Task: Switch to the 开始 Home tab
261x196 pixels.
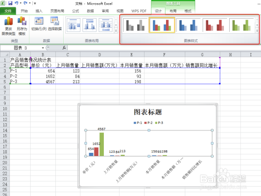Action: 24,11
